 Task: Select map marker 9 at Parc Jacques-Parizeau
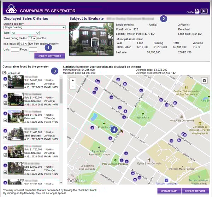click(126, 161)
